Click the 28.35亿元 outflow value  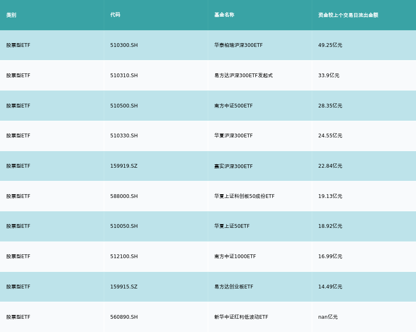[330, 106]
